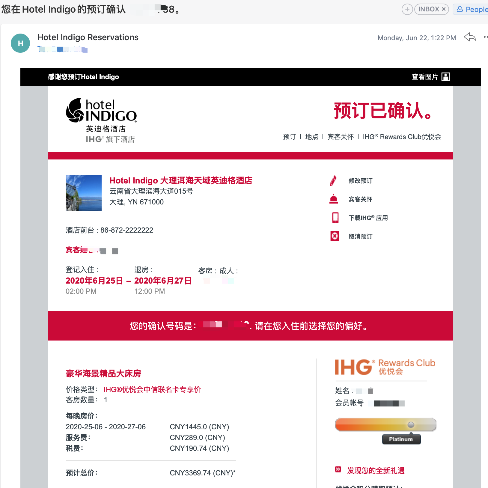Click postal line 大理, YN 671000
This screenshot has height=488, width=488.
coord(136,202)
